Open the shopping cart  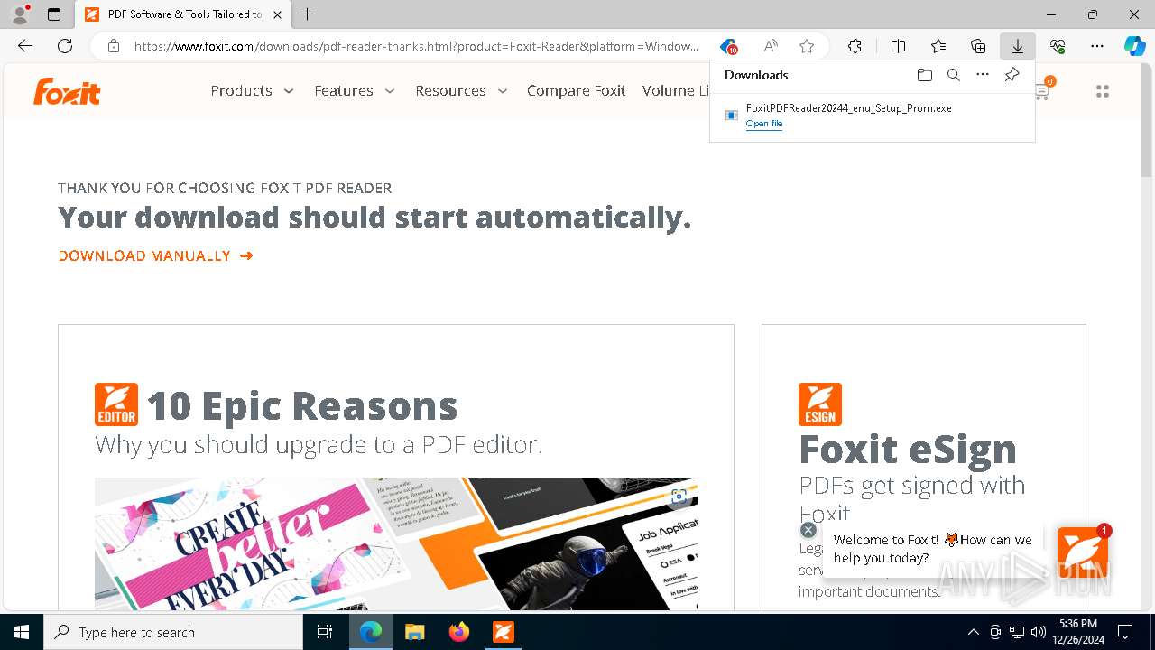pos(1043,90)
